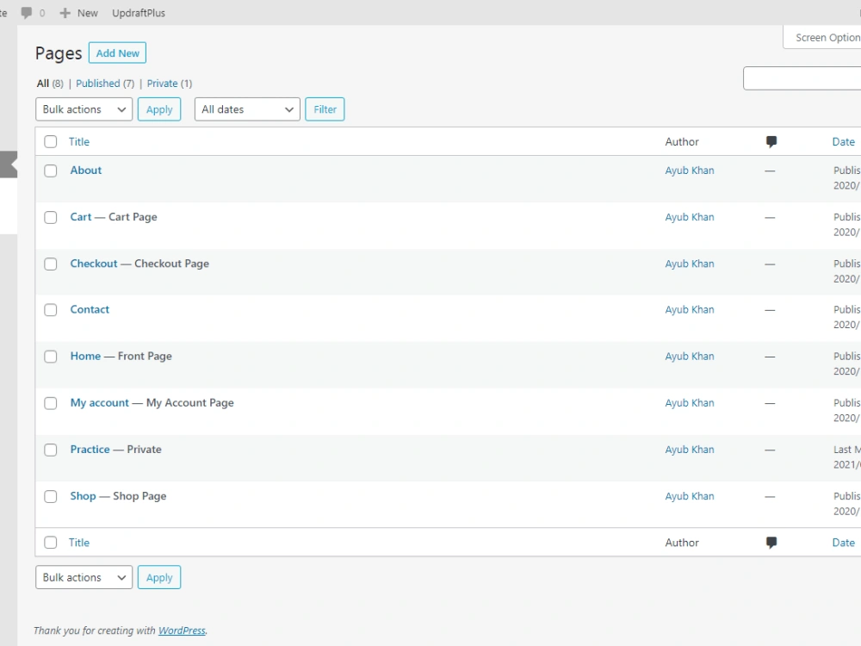Focus the search pages input field

pyautogui.click(x=802, y=78)
